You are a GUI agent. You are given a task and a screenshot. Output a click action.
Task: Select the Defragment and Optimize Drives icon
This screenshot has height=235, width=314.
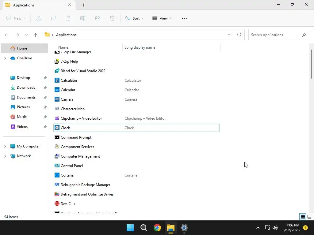57,194
